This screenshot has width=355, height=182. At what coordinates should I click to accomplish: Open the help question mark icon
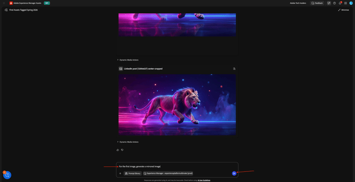point(334,3)
